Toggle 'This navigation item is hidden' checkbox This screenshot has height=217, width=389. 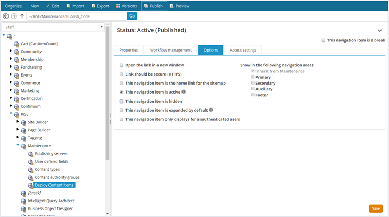122,101
